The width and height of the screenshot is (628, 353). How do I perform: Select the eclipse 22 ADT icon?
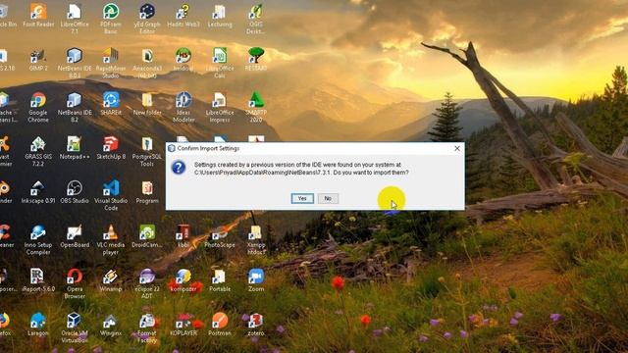[147, 283]
